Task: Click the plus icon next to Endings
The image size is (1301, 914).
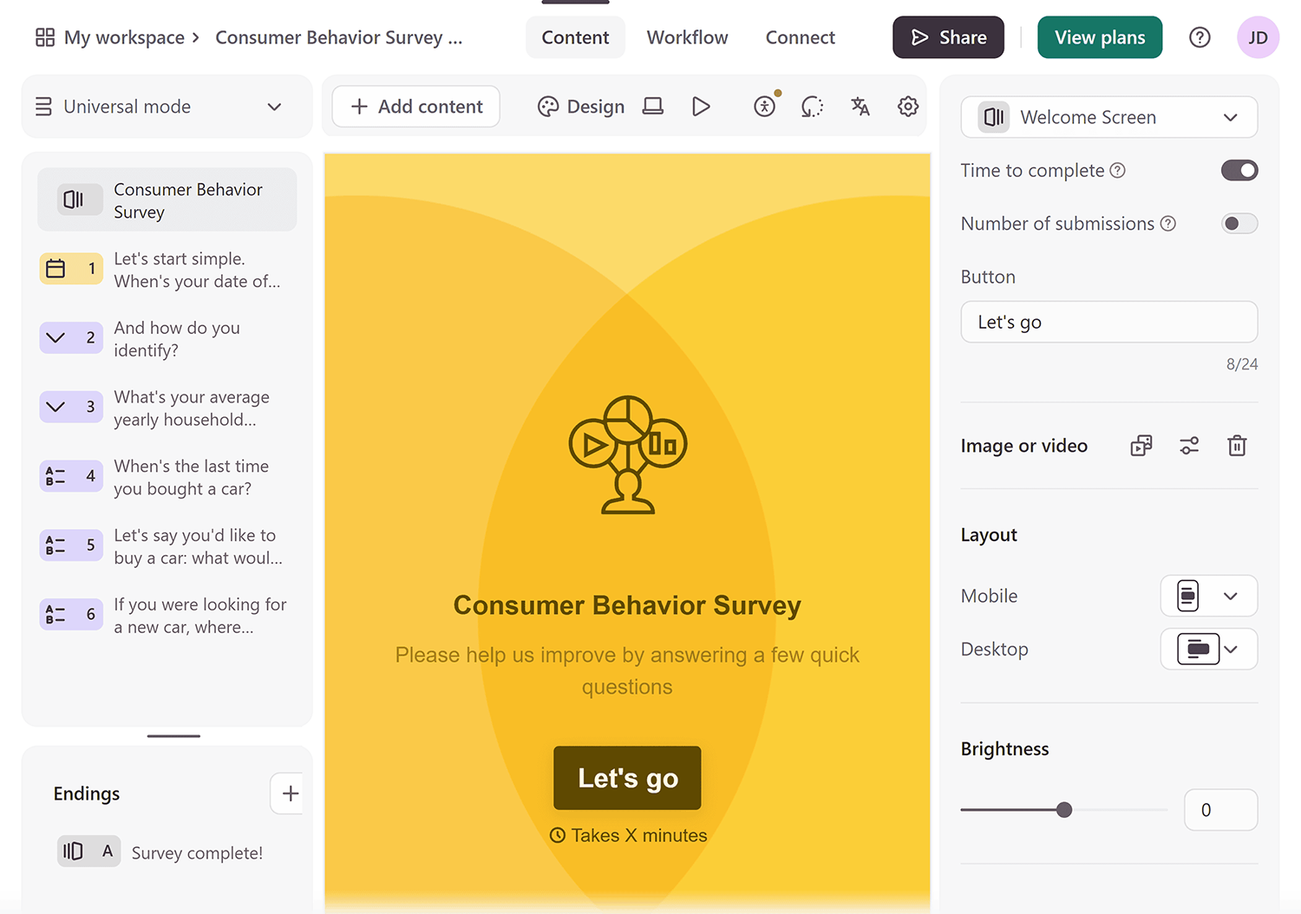Action: coord(291,793)
